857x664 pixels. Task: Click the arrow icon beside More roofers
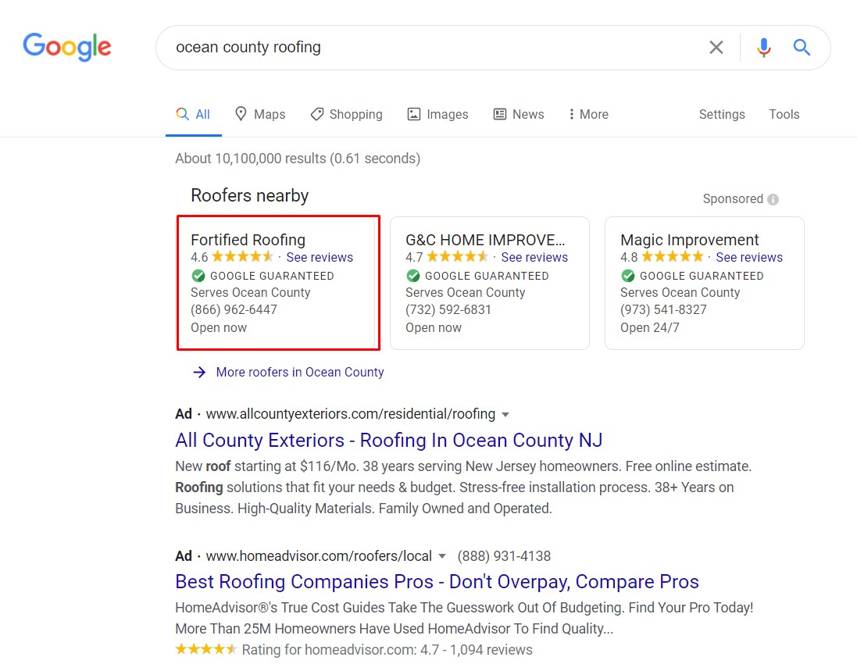[x=199, y=373]
